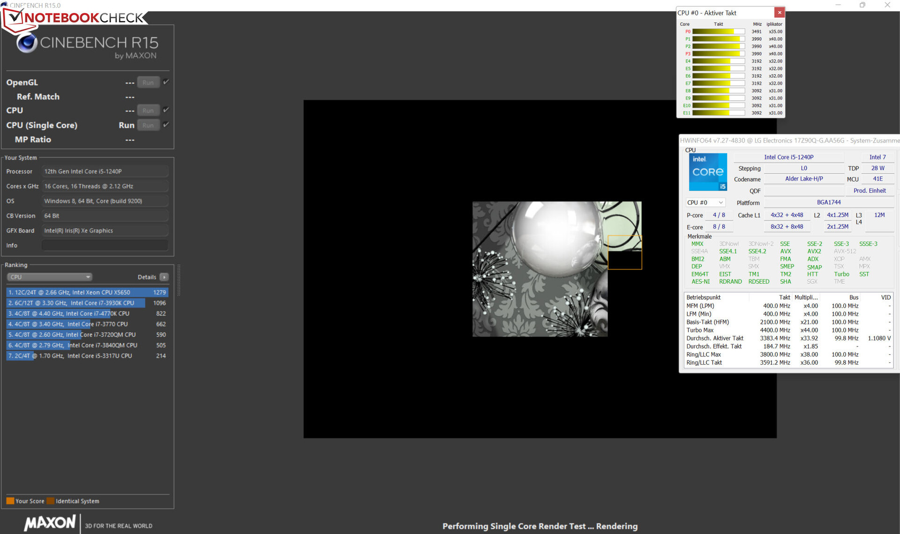
Task: Click the Details arrow icon in Ranking
Action: (x=164, y=277)
